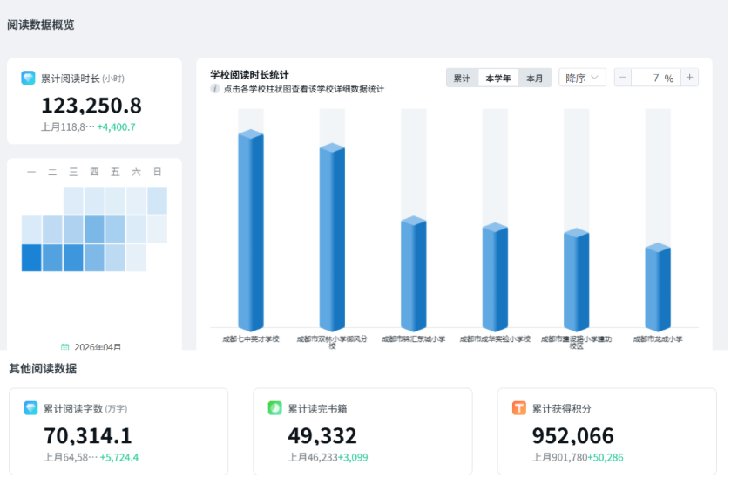731x492 pixels.
Task: Pick the darkest blue heatmap cell
Action: (x=31, y=258)
